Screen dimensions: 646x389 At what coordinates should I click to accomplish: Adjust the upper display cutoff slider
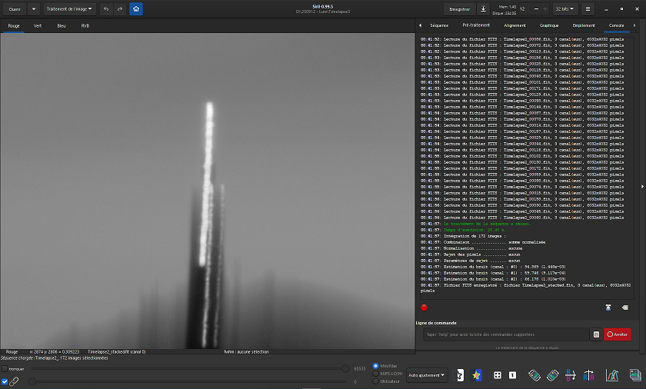[345, 369]
